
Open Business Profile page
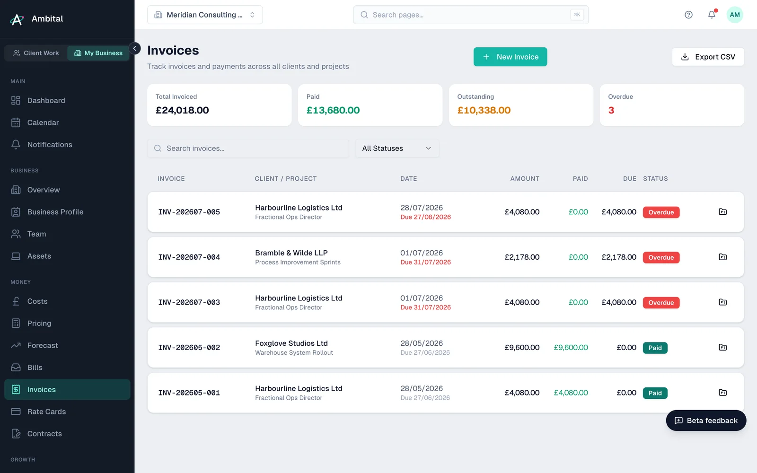[67, 212]
